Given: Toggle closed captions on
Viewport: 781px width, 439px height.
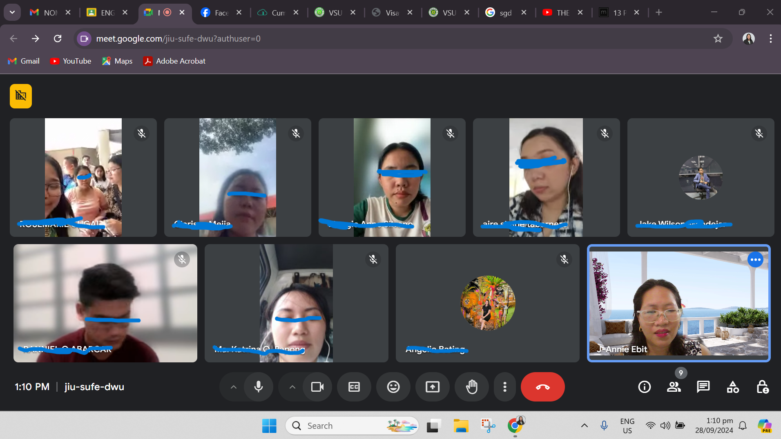Looking at the screenshot, I should pos(354,387).
